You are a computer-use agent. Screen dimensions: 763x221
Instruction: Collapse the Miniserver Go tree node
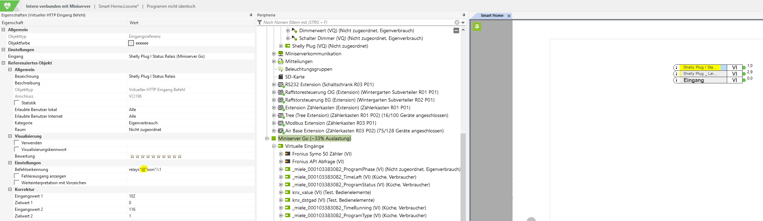coord(267,138)
